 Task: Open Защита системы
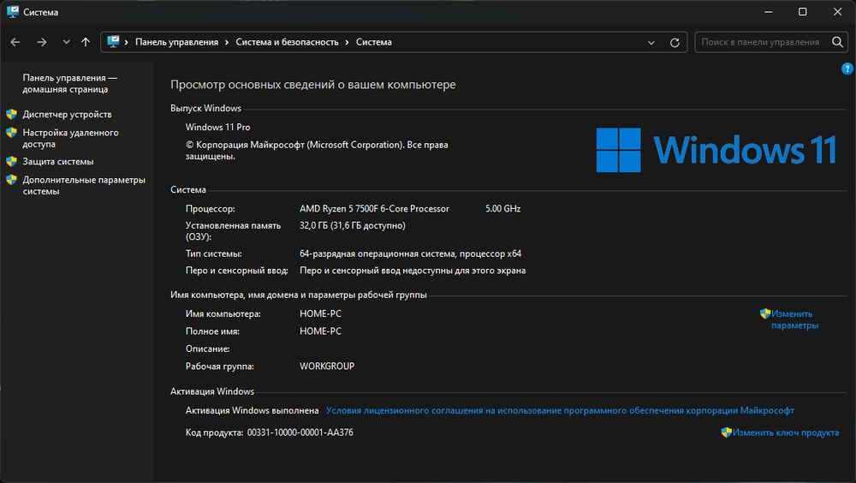pos(58,162)
